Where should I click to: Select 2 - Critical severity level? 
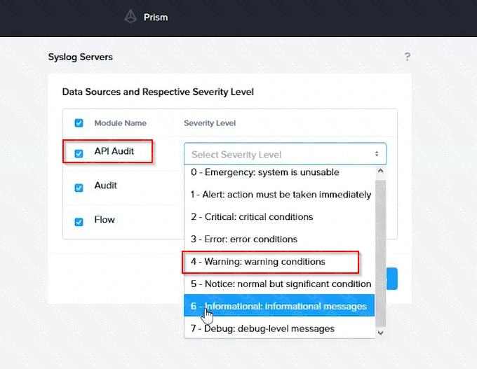(x=252, y=217)
